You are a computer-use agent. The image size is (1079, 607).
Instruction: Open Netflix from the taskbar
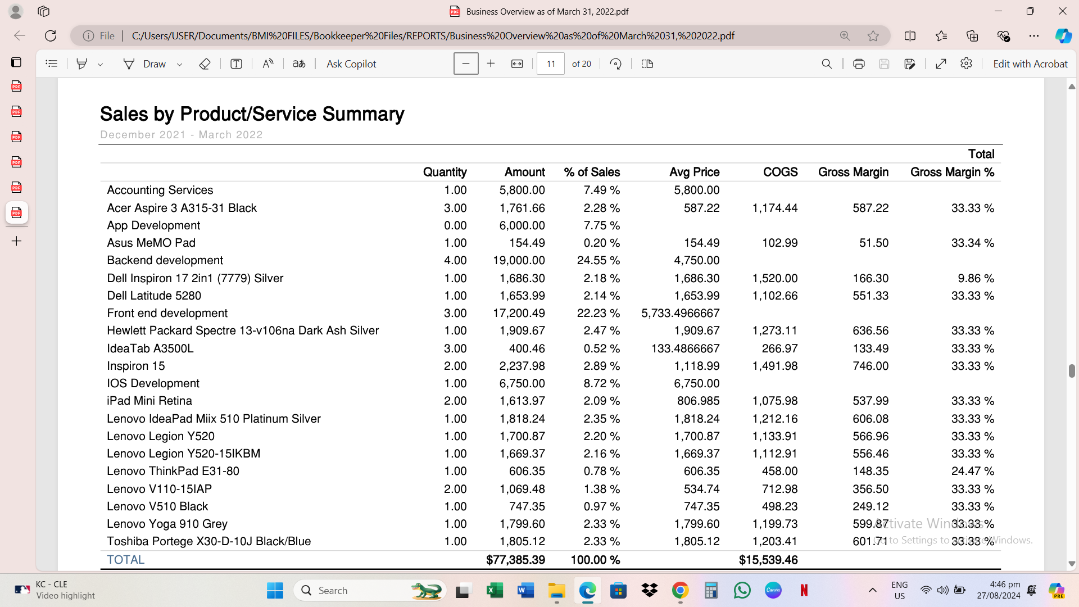click(804, 590)
